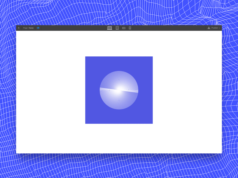Click the "Home" page name text
Image resolution: width=238 pixels, height=178 pixels.
31,28
